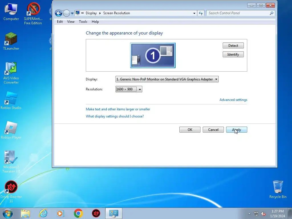This screenshot has width=292, height=219.
Task: Launch Internet Explorer from taskbar
Action: point(43,213)
